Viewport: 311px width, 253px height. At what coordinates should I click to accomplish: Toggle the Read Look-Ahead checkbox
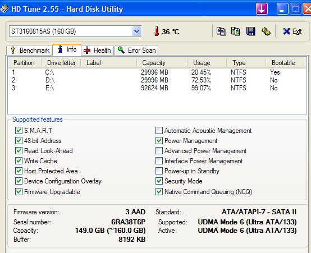tap(19, 151)
